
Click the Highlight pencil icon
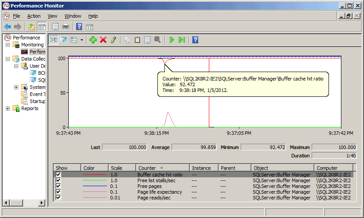[114, 40]
